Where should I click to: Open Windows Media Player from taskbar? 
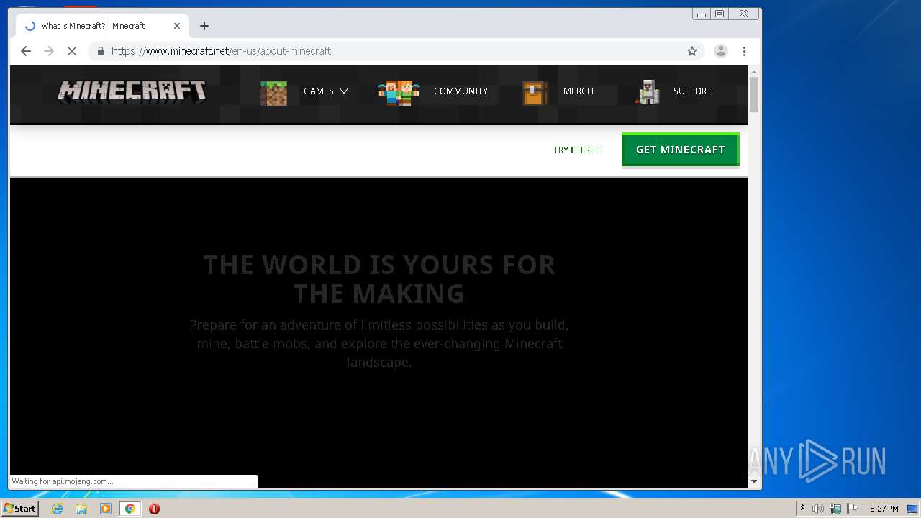pyautogui.click(x=106, y=509)
